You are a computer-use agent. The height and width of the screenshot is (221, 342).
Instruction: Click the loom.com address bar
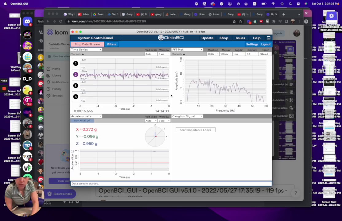[x=148, y=21]
